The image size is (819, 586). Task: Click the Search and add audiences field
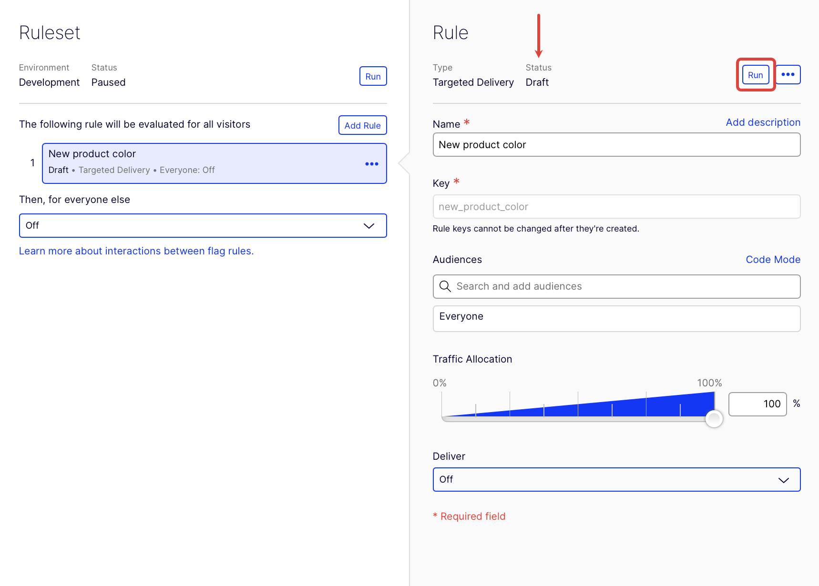[x=624, y=286]
